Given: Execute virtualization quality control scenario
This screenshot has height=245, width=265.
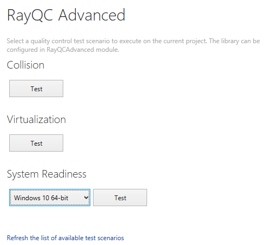Looking at the screenshot, I should coord(36,143).
